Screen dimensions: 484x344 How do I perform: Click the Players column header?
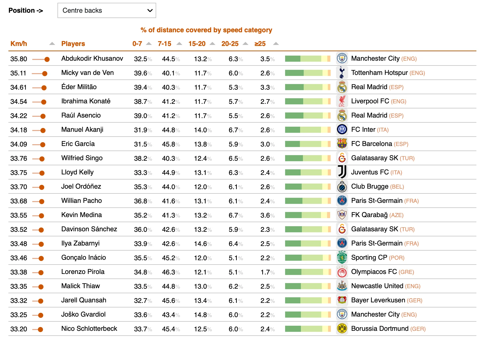(73, 44)
